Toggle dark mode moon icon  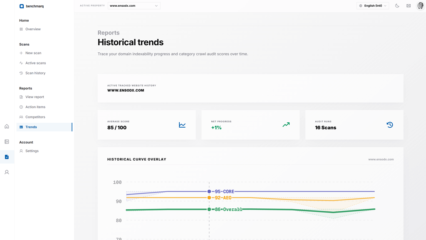[397, 6]
